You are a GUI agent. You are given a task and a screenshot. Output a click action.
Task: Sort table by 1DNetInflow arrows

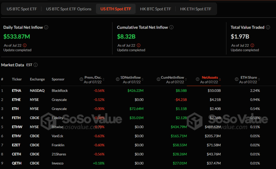142,79
